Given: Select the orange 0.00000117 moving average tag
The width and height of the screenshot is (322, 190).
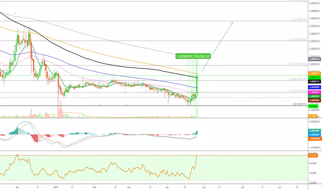Looking at the screenshot, I should coord(314,74).
